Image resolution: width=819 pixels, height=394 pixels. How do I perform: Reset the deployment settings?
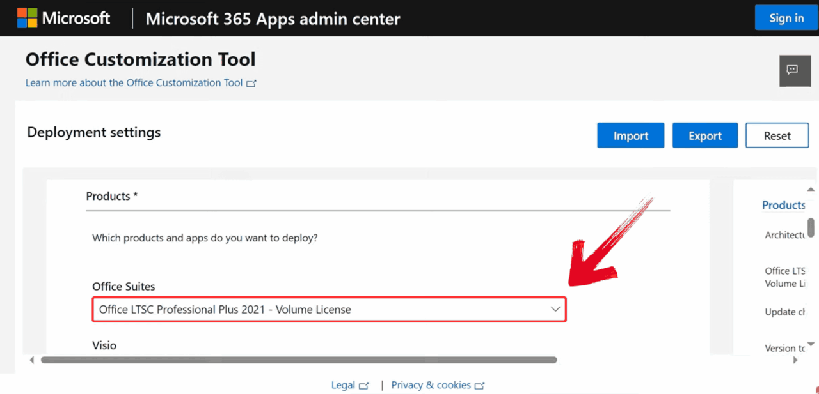(777, 135)
